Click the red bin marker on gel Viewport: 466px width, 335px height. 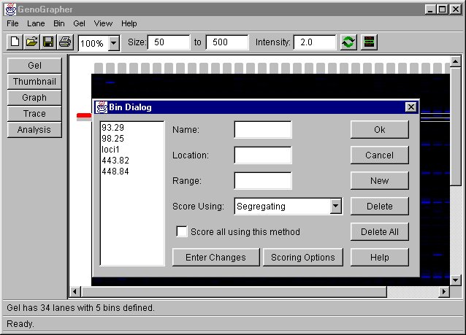(x=84, y=115)
